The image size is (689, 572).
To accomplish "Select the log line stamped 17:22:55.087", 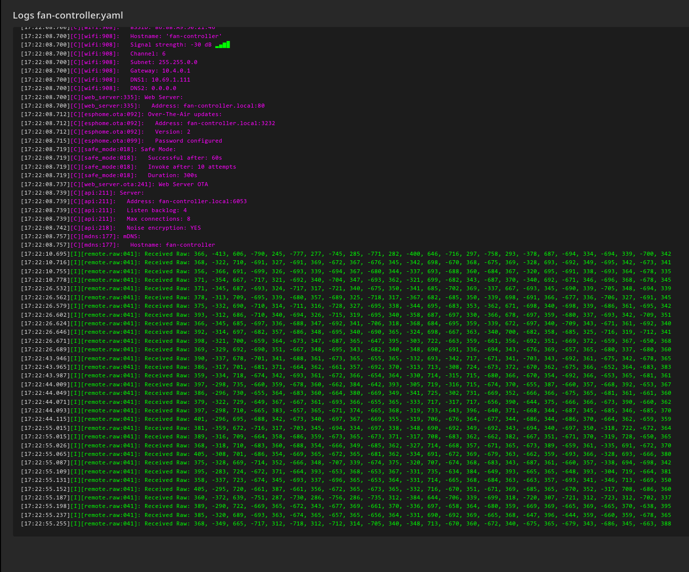I will 346,462.
